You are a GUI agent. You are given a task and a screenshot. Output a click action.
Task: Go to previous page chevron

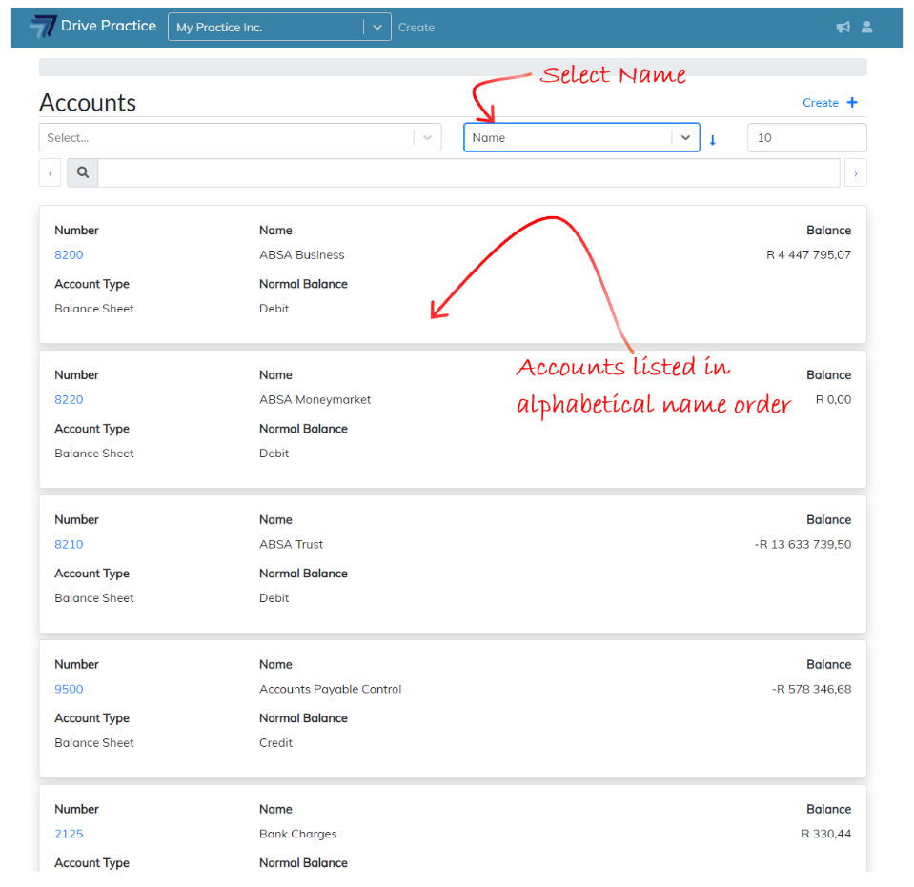(x=51, y=173)
